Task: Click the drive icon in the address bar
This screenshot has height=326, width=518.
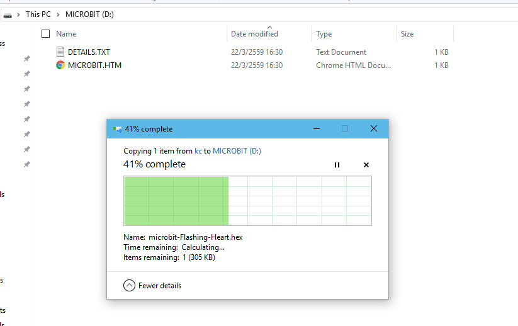Action: point(8,14)
